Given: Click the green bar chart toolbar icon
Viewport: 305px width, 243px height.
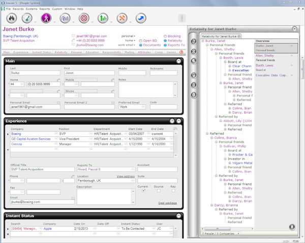Looking at the screenshot, I should tap(103, 18).
